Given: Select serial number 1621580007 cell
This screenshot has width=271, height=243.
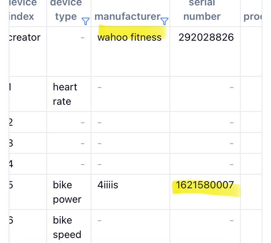Looking at the screenshot, I should tap(205, 192).
